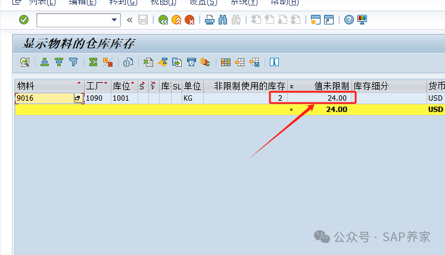Select the unrestricted stock quantity cell 2
This screenshot has width=445, height=255.
click(245, 98)
